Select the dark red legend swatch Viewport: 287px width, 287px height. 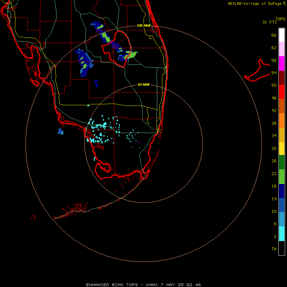[x=282, y=78]
